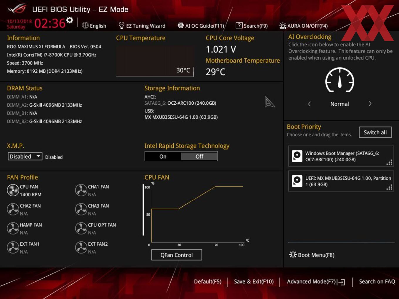Image resolution: width=399 pixels, height=299 pixels.
Task: Click the globe language icon
Action: coord(85,26)
